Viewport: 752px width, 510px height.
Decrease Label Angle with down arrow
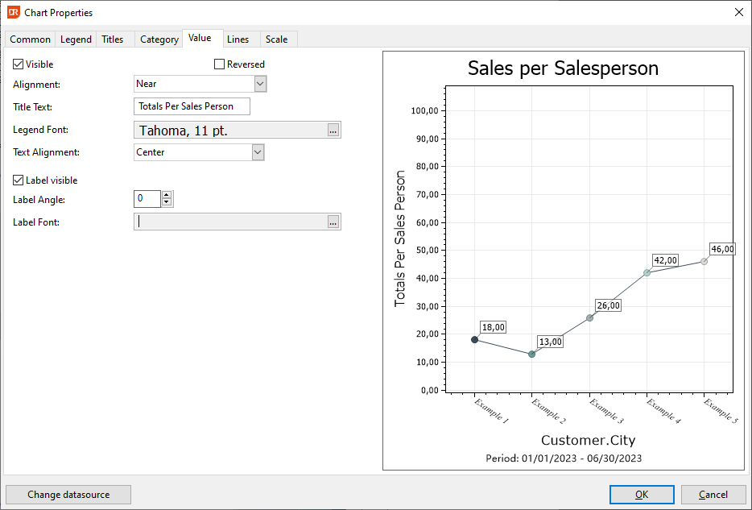167,202
